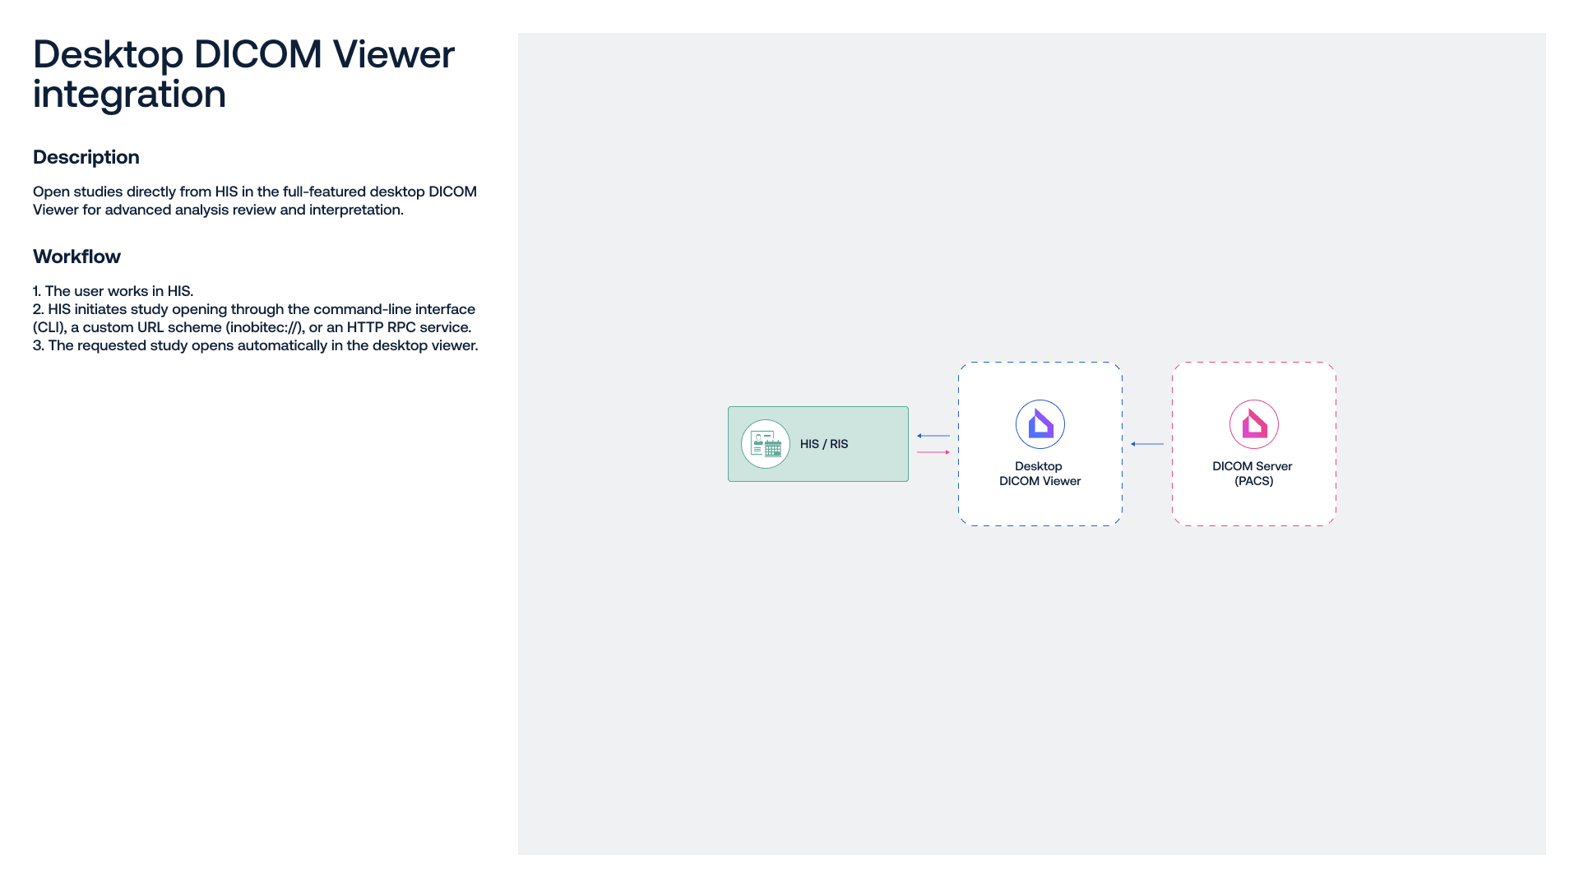Click blue arrow pointing toward HIS / RIS

click(x=933, y=436)
